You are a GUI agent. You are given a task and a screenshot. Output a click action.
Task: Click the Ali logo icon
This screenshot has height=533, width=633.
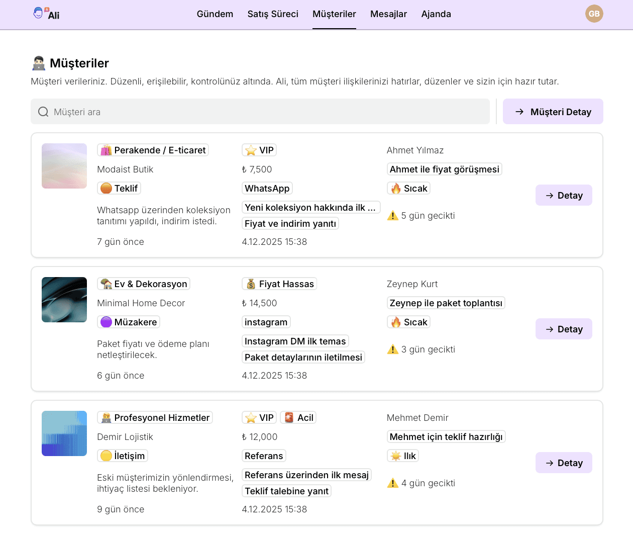(46, 14)
